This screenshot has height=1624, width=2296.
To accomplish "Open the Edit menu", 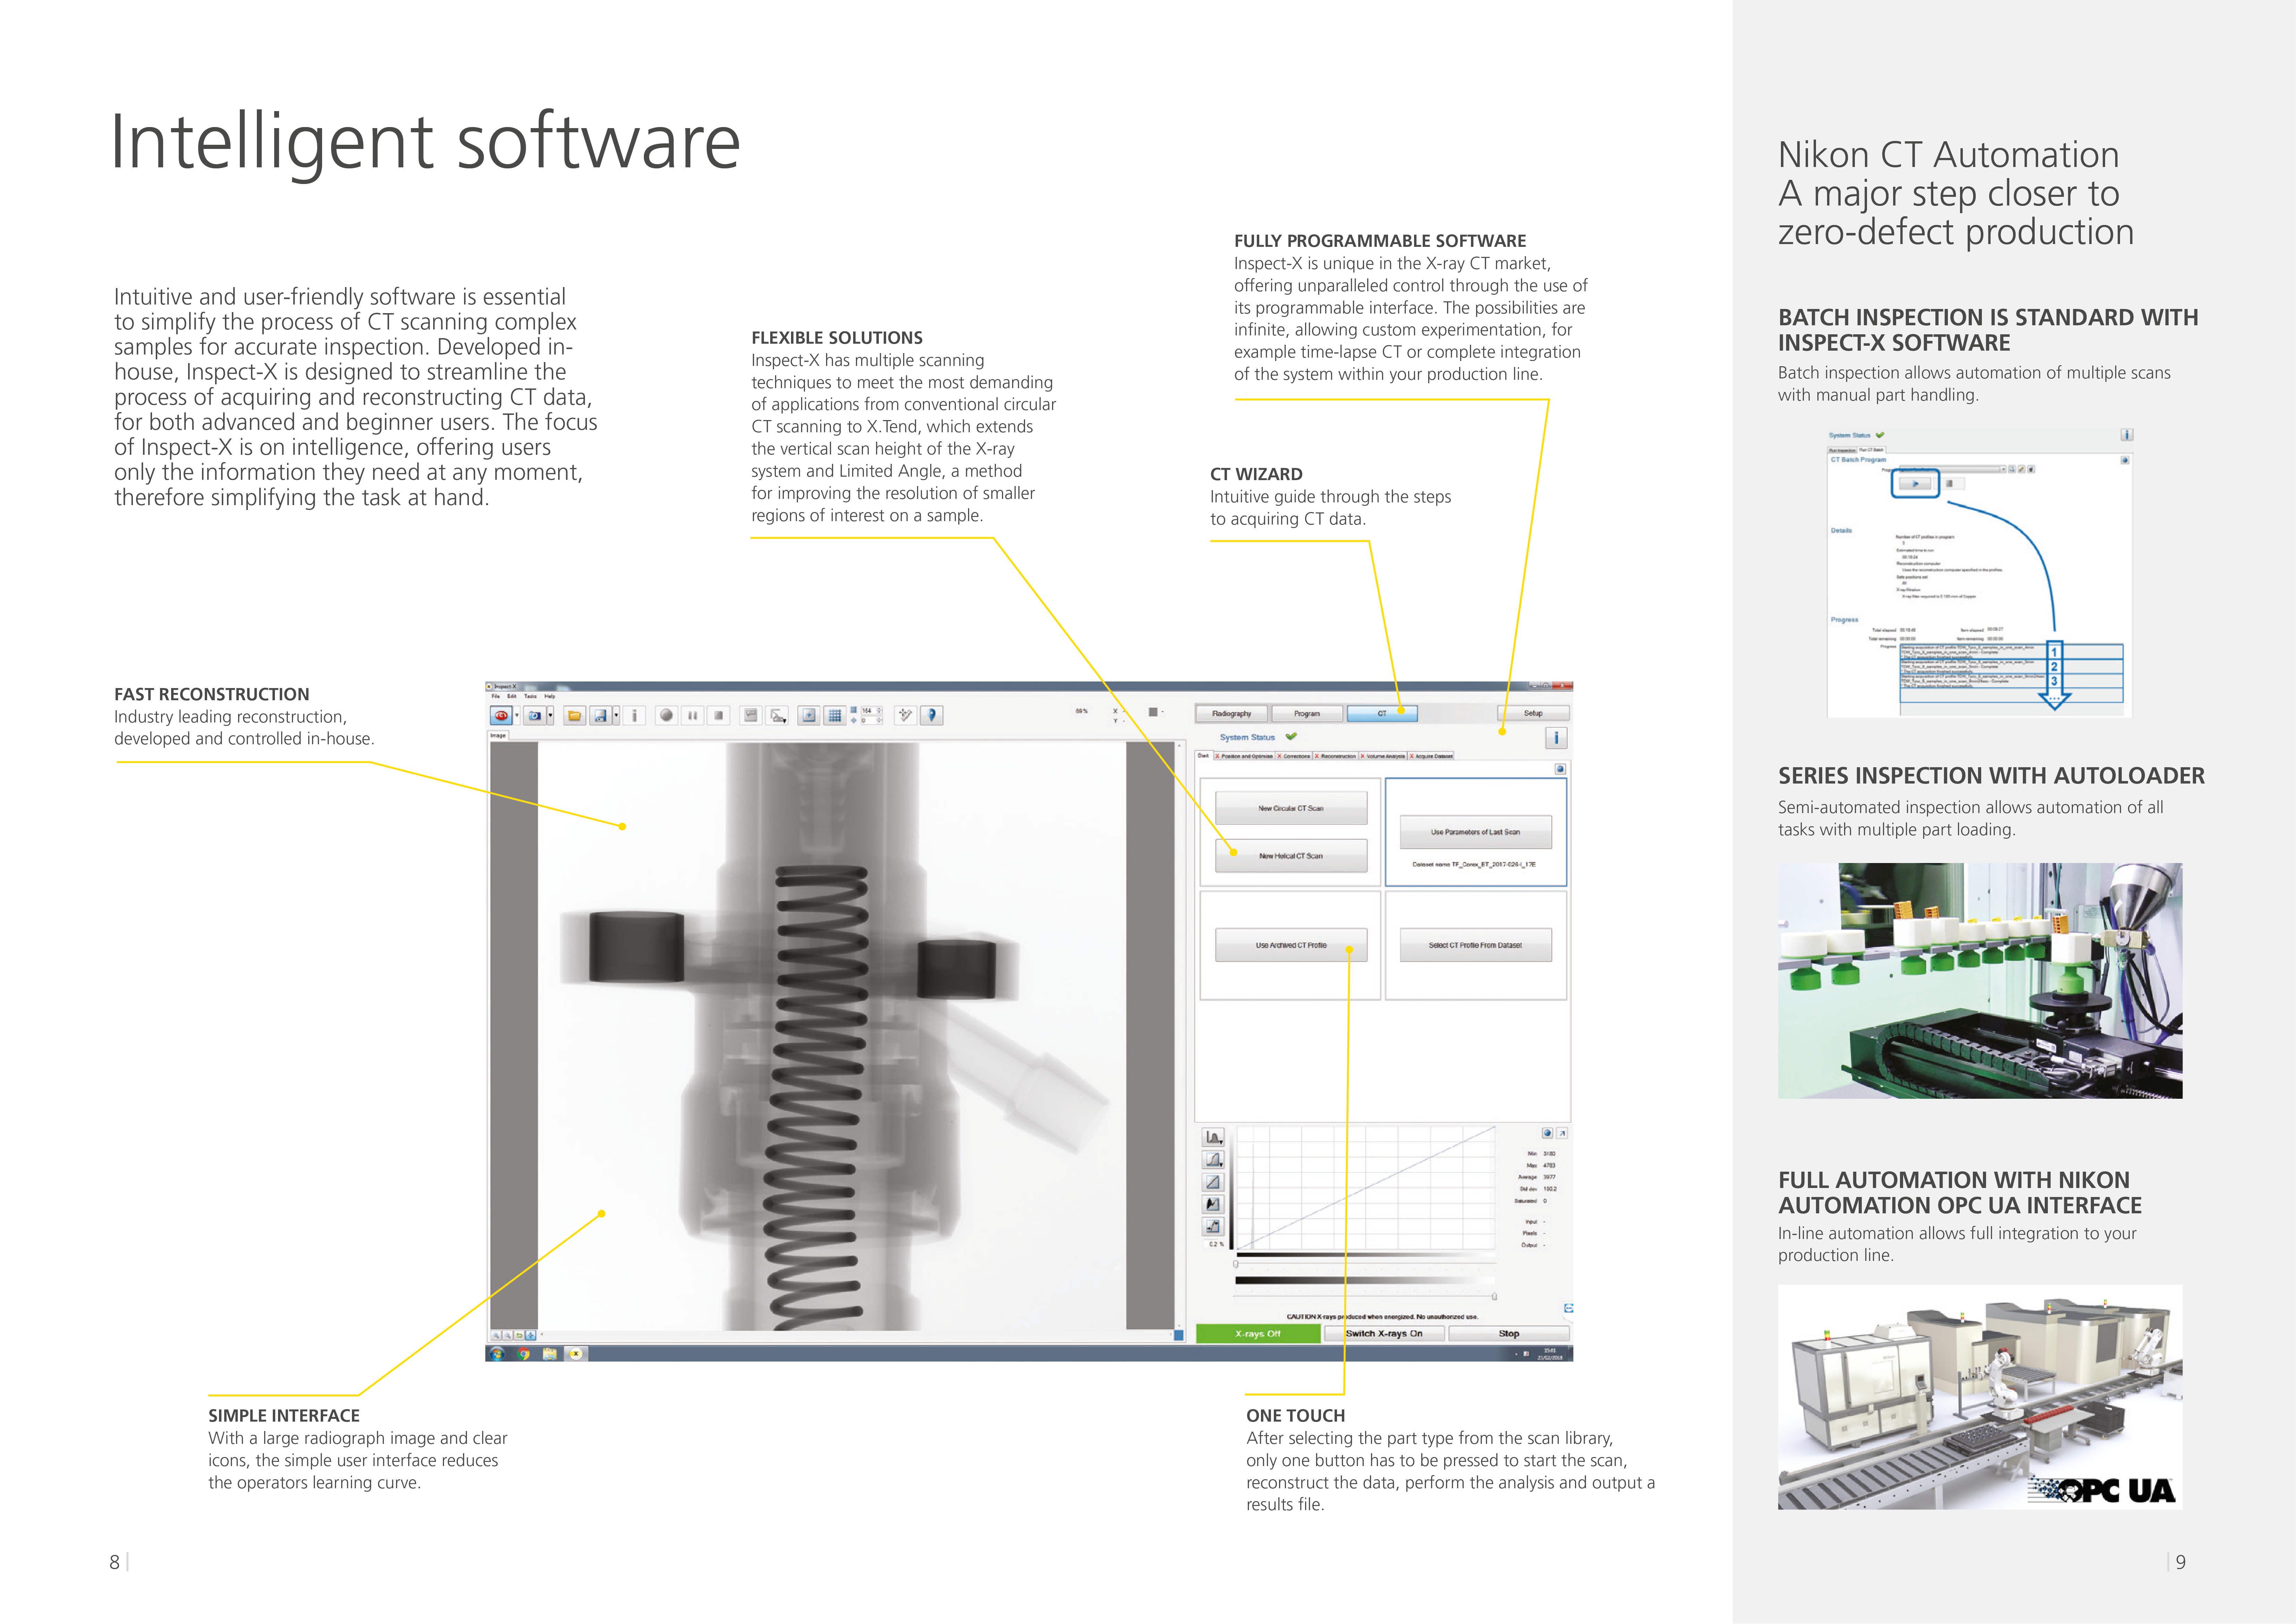I will (512, 696).
